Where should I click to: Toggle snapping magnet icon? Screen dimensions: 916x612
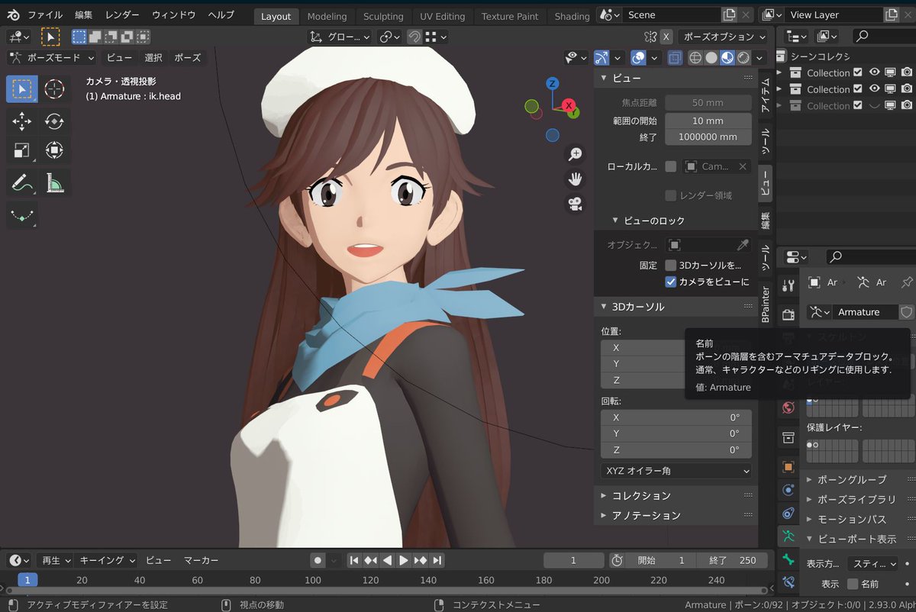pos(414,37)
